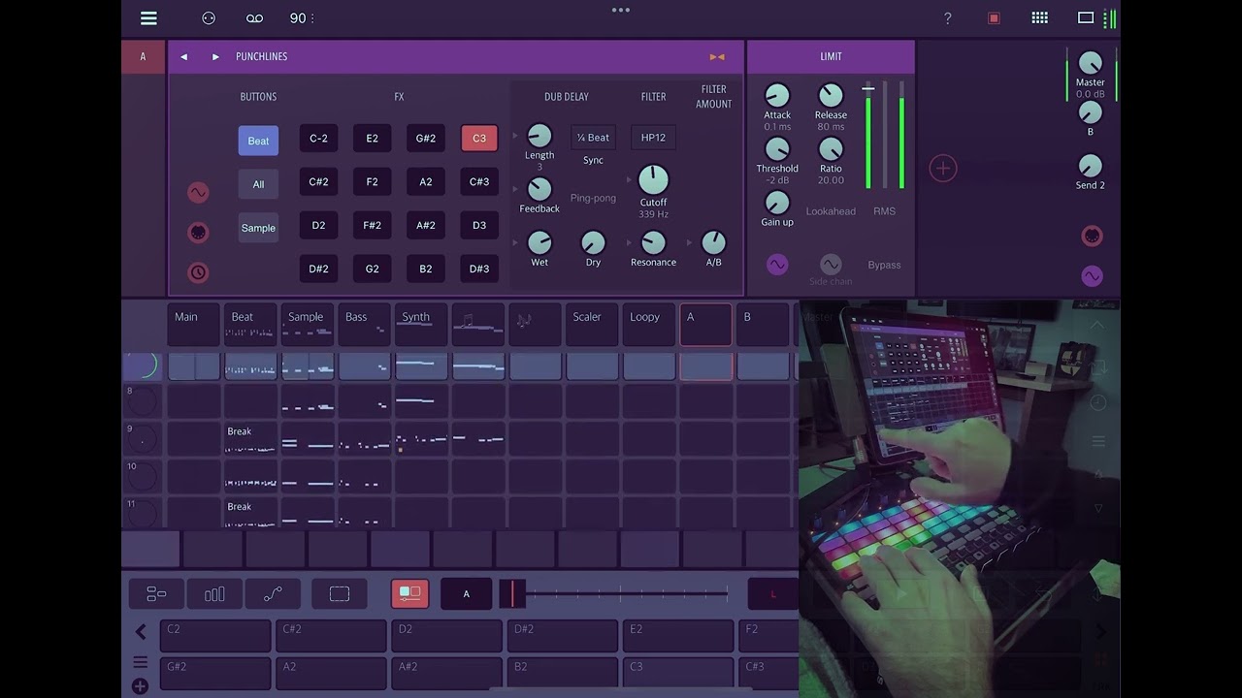Expand the modulation arrow next to Length knob
Image resolution: width=1242 pixels, height=698 pixels.
coord(517,136)
